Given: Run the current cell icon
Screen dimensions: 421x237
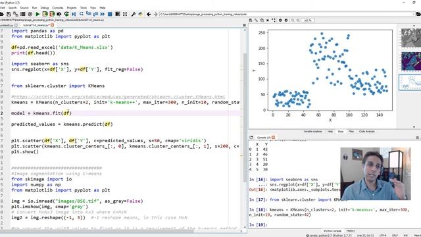Looking at the screenshot, I should coord(45,14).
